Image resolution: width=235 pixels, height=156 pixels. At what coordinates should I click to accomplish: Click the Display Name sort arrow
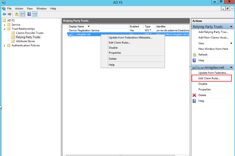pos(89,27)
